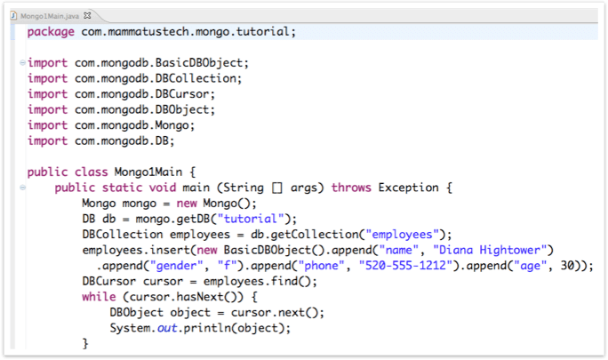
Task: Select the Mongo1Main.java editor tab
Action: [50, 16]
